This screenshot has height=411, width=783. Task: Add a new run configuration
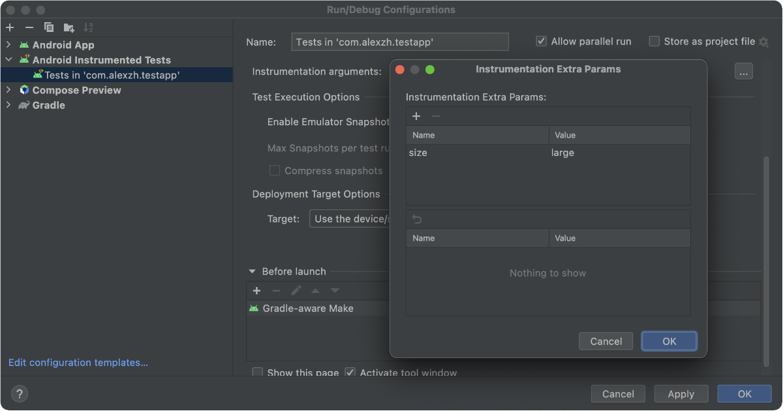tap(10, 27)
